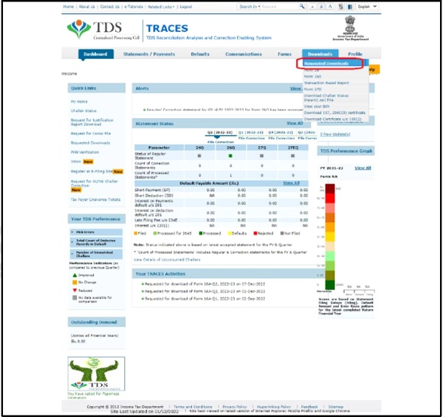
Task: Click the red Reduced triangle indicator
Action: coord(75,290)
